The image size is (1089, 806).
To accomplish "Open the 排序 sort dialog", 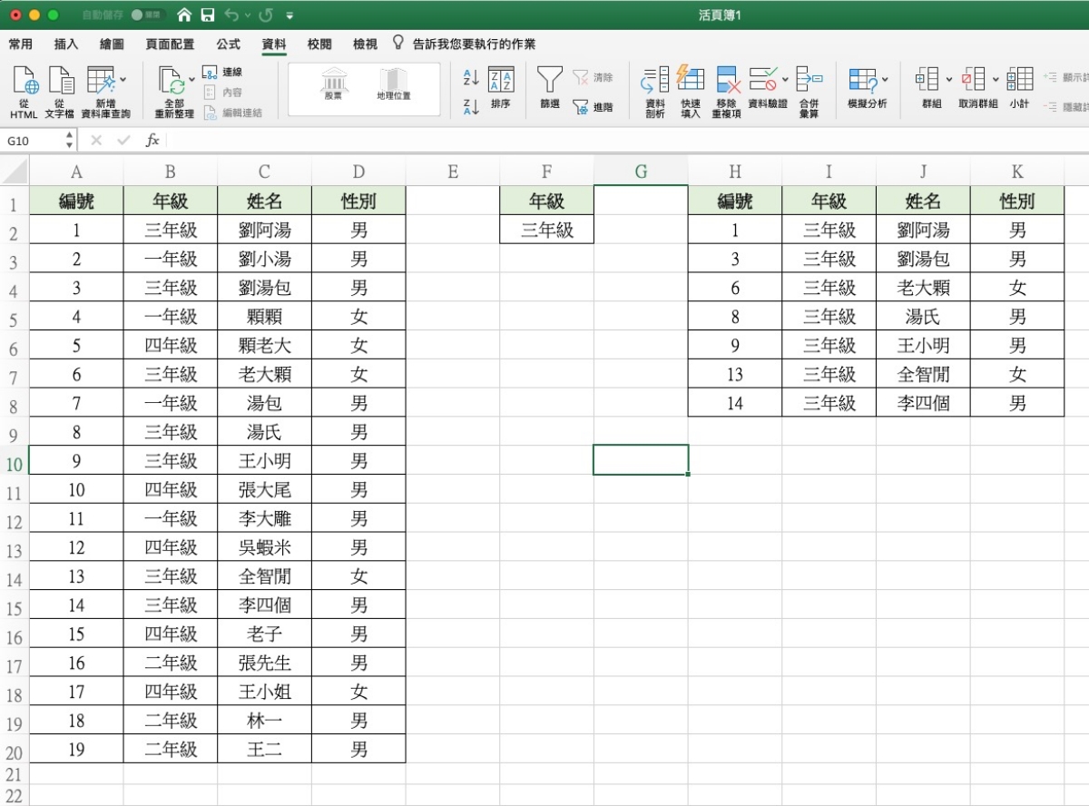I will (501, 88).
